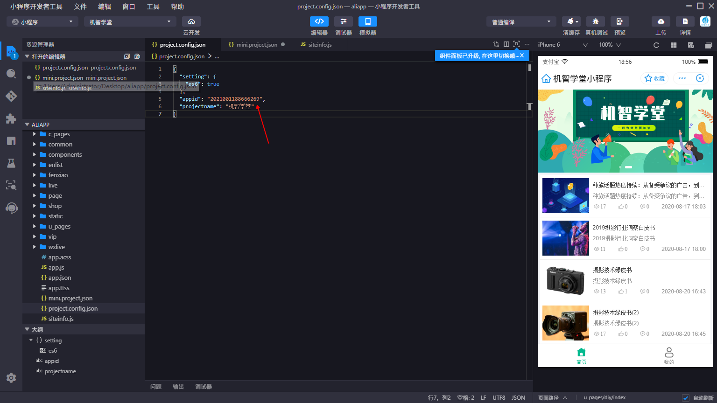Dismiss the 组件面板已升级 tooltip

522,56
